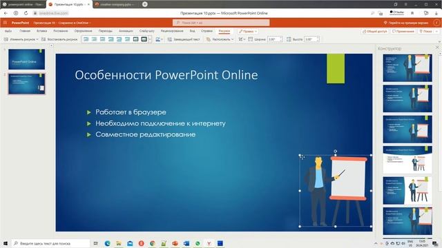Choose the first design idea in Конструктор
The image size is (442, 248).
click(x=407, y=68)
